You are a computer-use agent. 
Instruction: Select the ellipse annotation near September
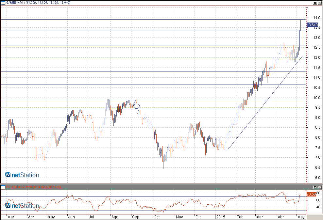[x=137, y=106]
